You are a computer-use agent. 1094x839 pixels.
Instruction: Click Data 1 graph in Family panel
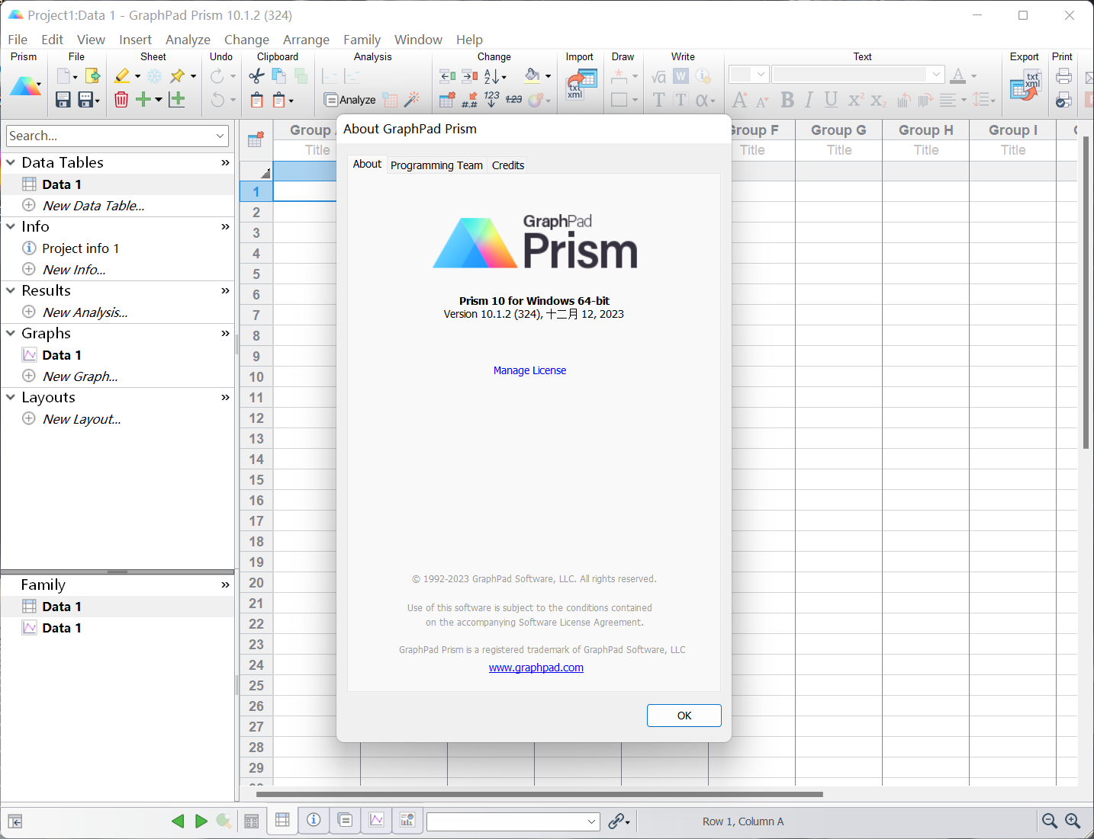tap(62, 628)
